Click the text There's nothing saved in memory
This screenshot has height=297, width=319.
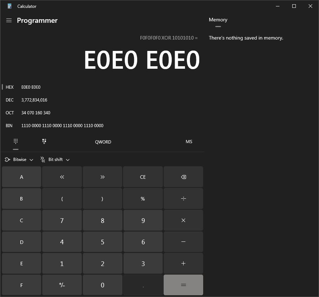click(246, 38)
